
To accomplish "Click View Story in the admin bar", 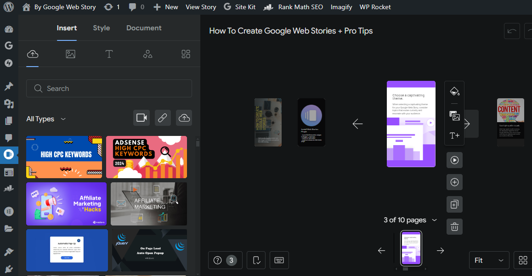I will click(201, 7).
